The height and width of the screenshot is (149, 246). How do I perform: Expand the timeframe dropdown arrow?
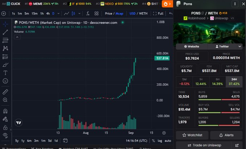[x=59, y=14]
